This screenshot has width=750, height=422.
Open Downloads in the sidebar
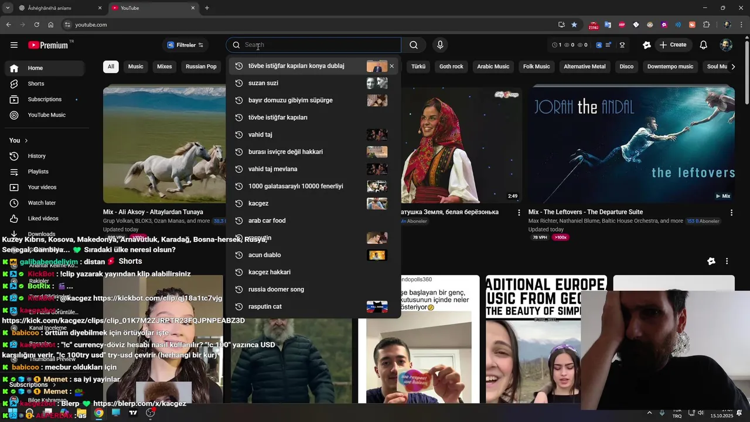click(46, 234)
